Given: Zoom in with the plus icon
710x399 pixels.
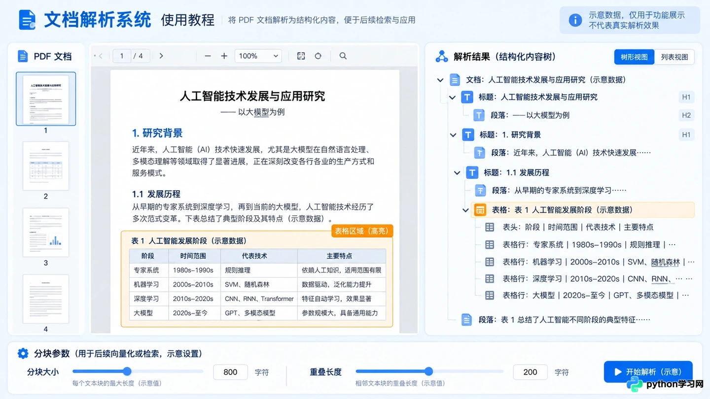Looking at the screenshot, I should tap(224, 56).
